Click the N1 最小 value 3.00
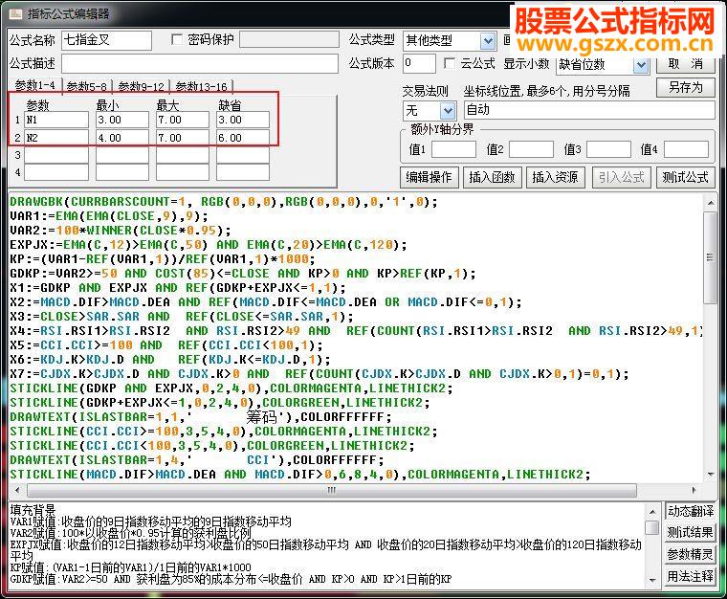727x599 pixels. click(122, 120)
